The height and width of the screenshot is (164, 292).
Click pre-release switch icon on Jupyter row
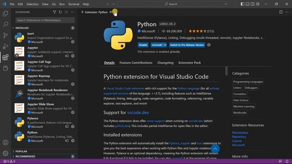coord(67,56)
